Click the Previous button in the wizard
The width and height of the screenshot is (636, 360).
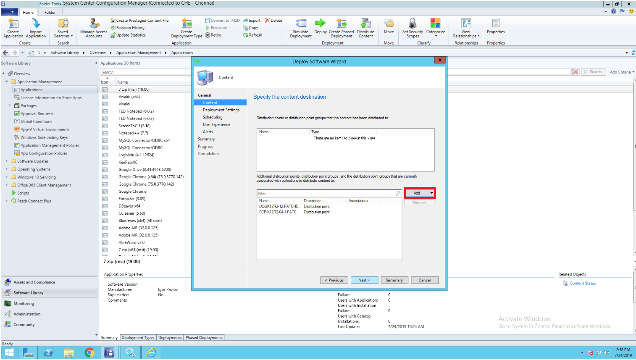click(x=334, y=280)
